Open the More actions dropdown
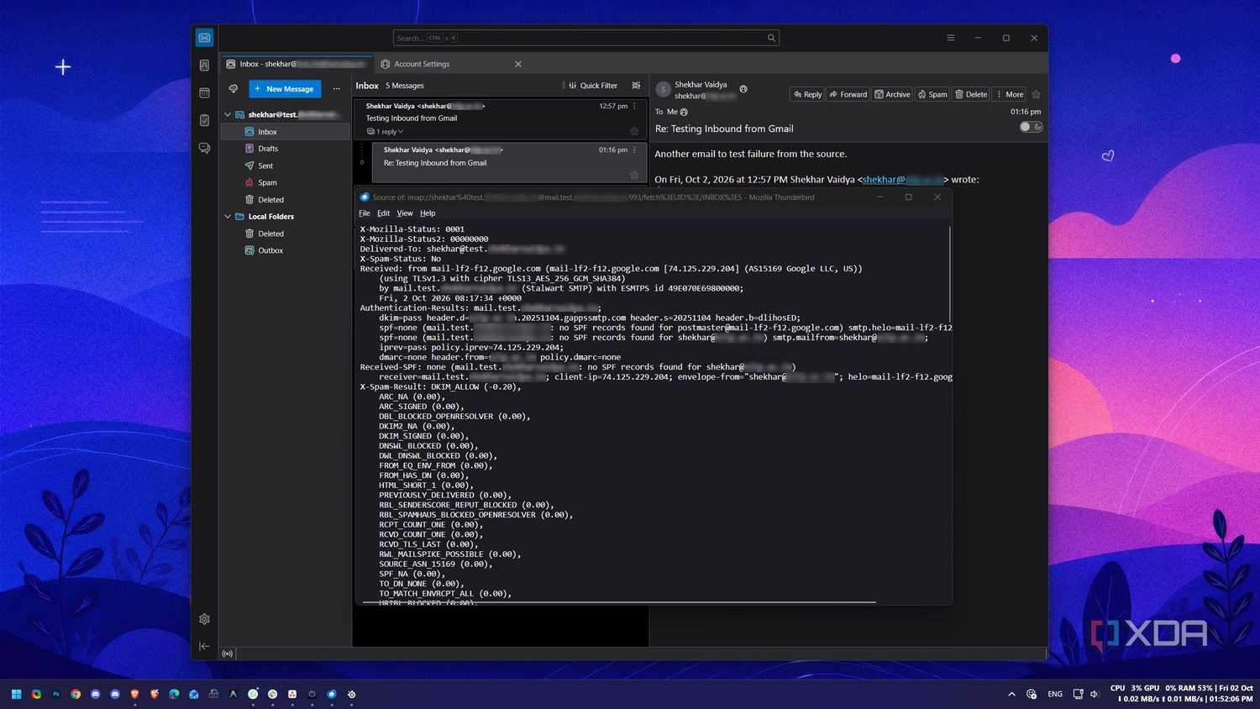Screen dimensions: 1260x709 (x=1009, y=94)
